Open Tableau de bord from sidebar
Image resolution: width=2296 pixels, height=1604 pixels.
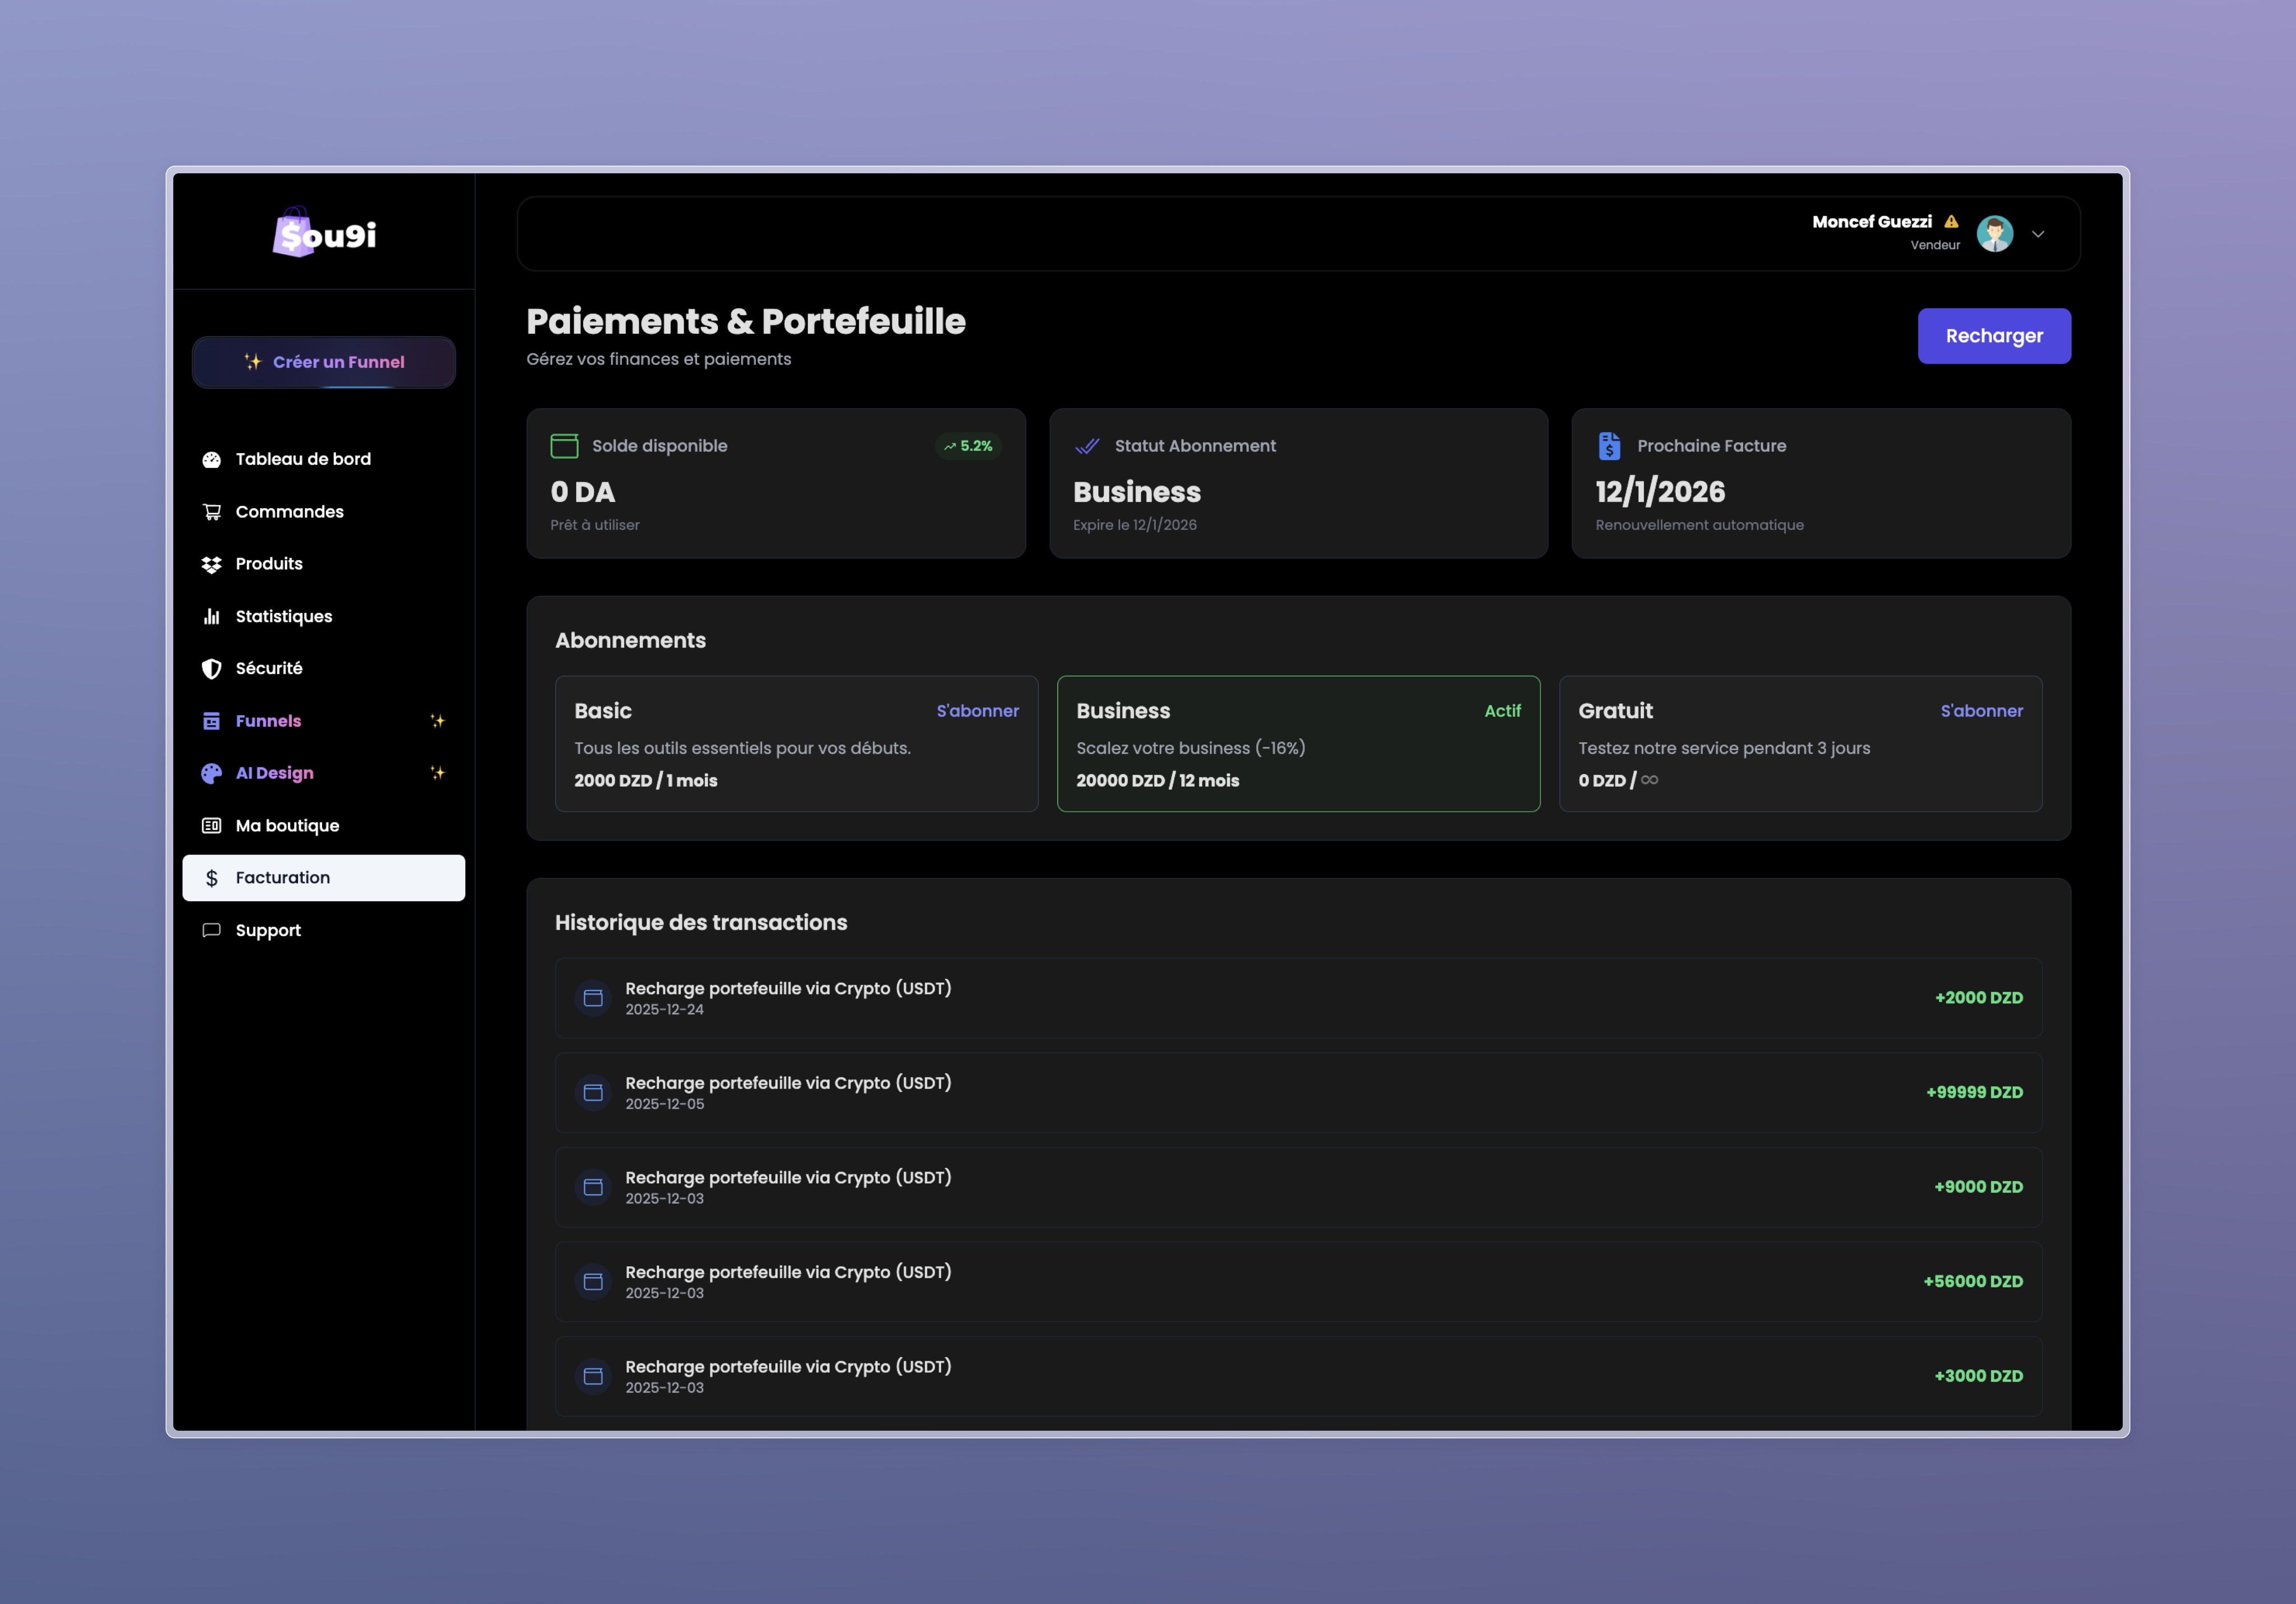(x=302, y=459)
